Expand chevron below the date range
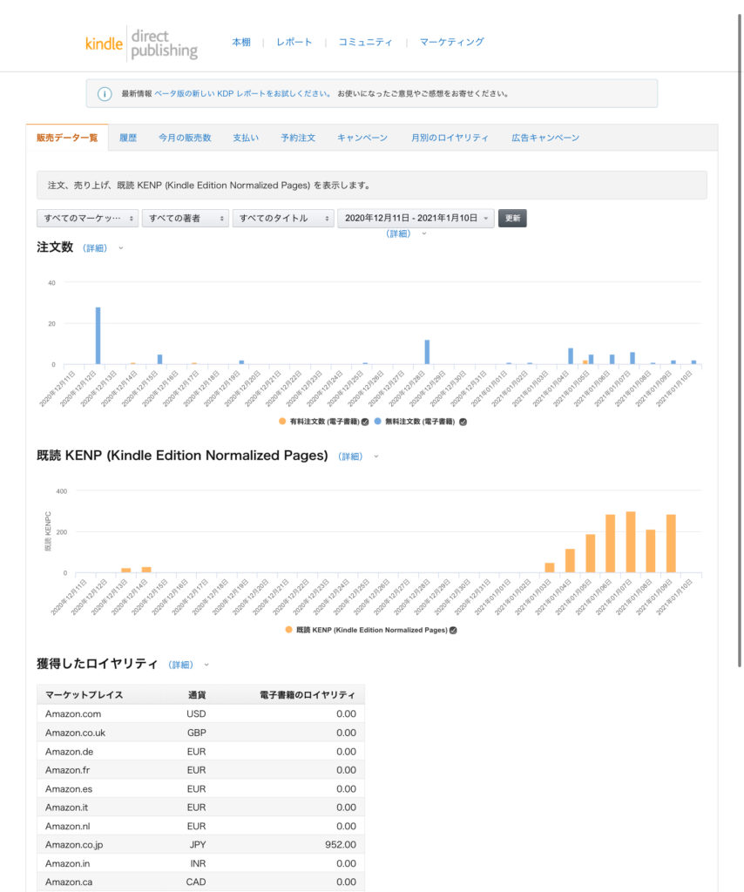The image size is (744, 892). coord(423,233)
